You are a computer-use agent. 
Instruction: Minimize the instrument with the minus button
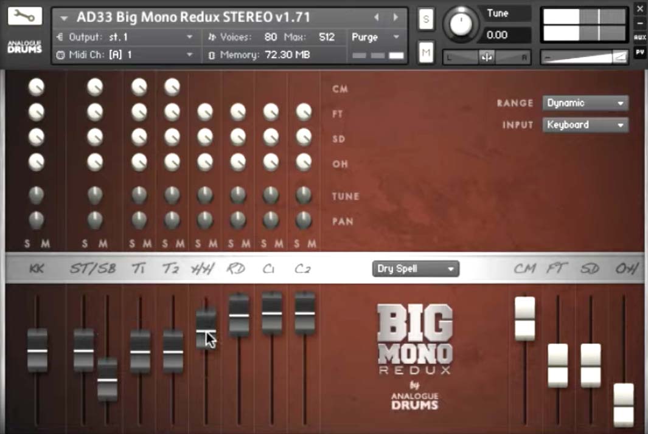[x=639, y=22]
